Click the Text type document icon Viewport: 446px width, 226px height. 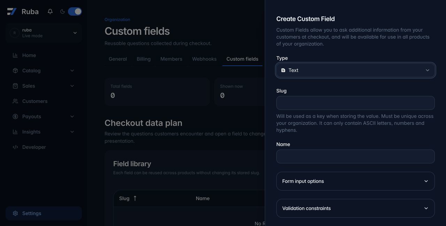tap(283, 70)
